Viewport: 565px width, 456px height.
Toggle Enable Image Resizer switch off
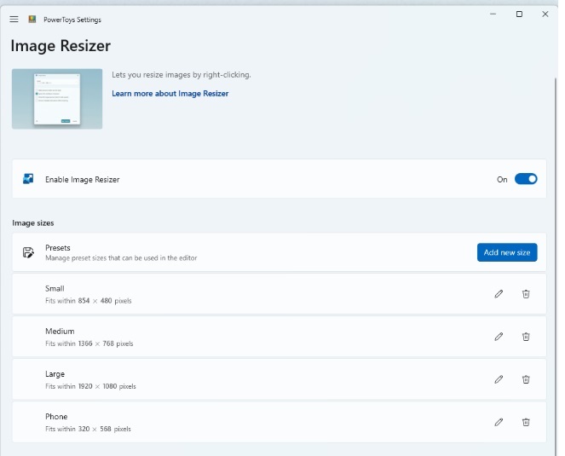pos(526,179)
